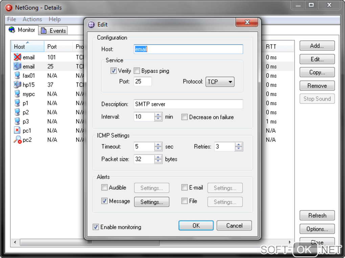Select the 1 ms RTT value
Screen dimensions: 345x258
(271, 121)
